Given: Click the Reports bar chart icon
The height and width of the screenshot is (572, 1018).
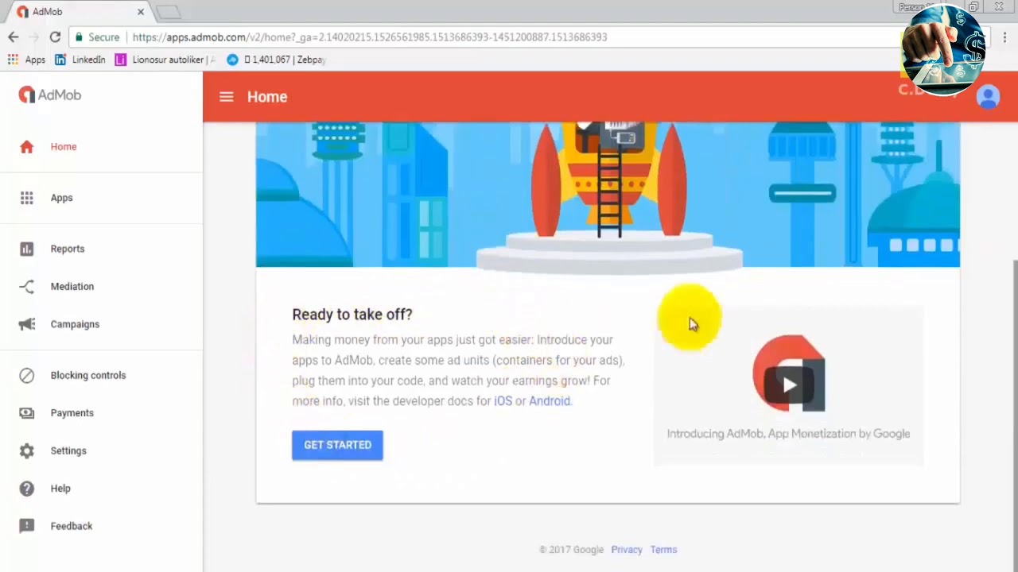Looking at the screenshot, I should click(x=27, y=249).
